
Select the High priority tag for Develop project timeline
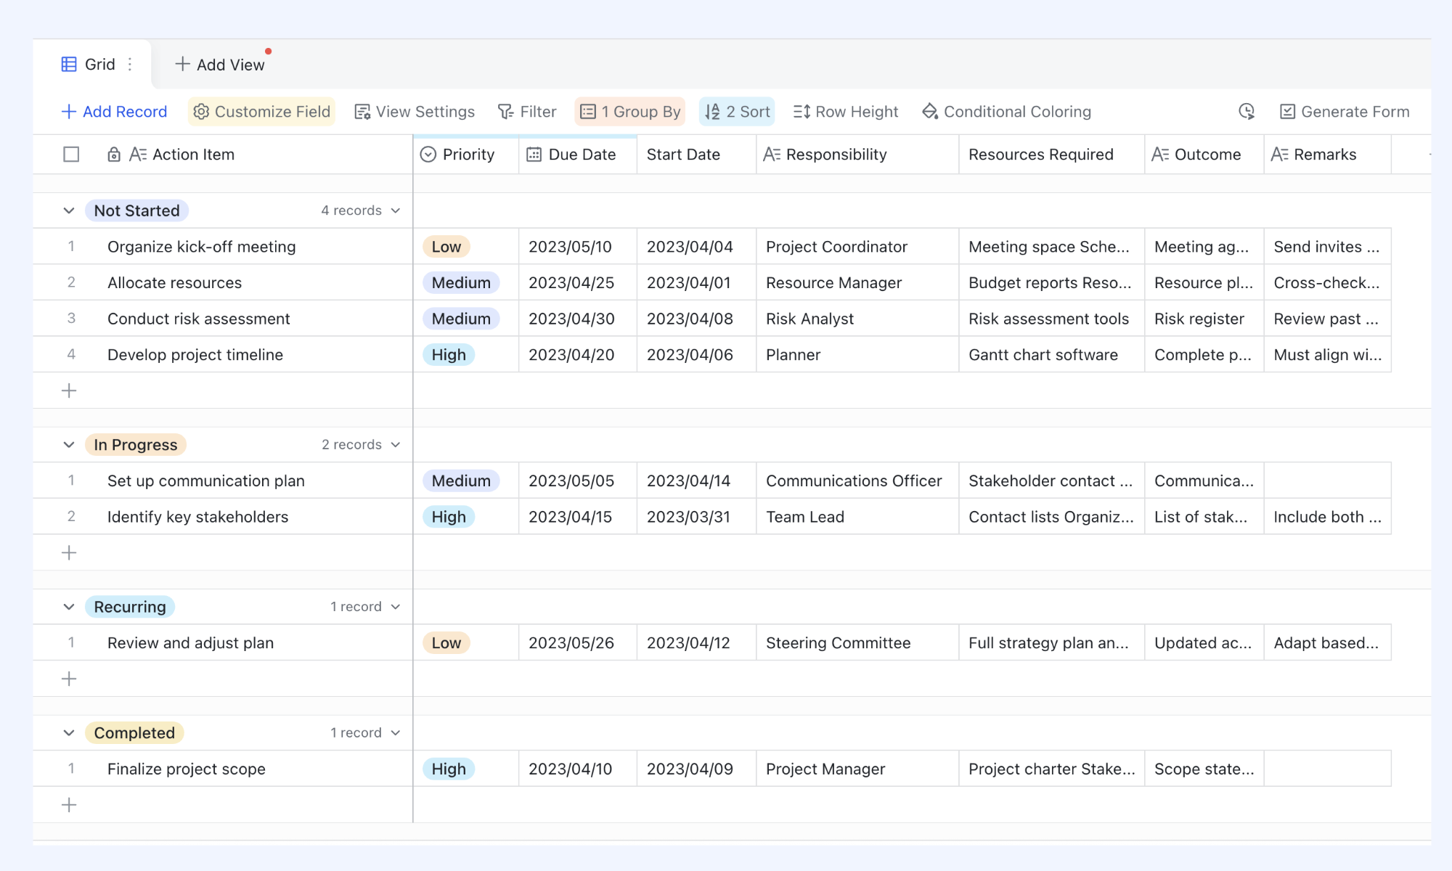(x=449, y=354)
